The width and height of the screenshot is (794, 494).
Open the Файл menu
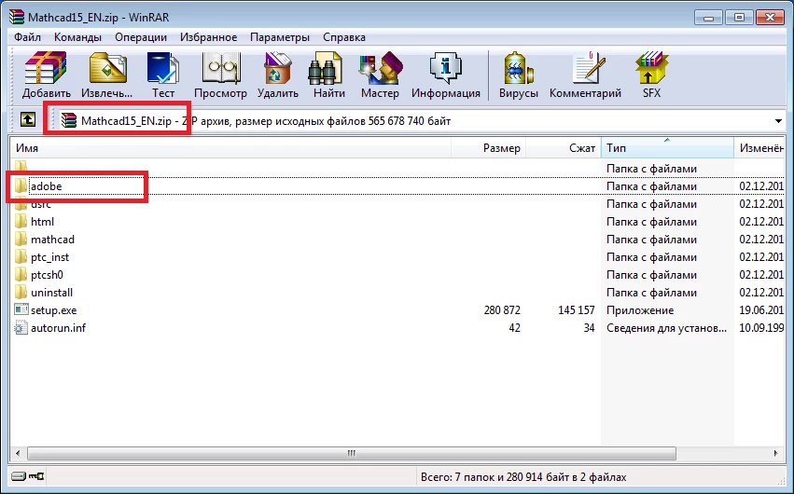tap(27, 37)
